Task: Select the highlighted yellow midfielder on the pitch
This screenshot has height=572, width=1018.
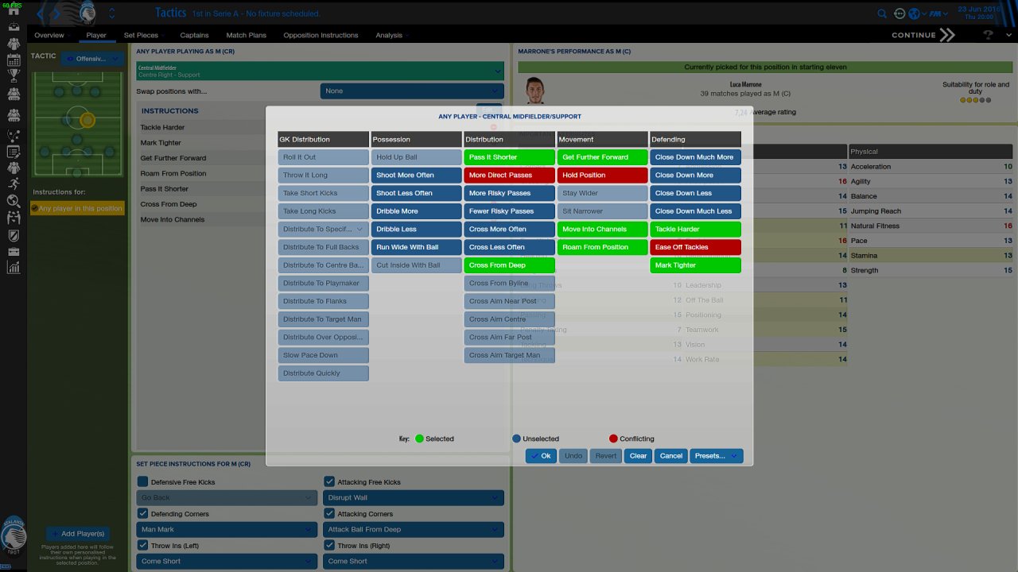Action: click(x=87, y=121)
